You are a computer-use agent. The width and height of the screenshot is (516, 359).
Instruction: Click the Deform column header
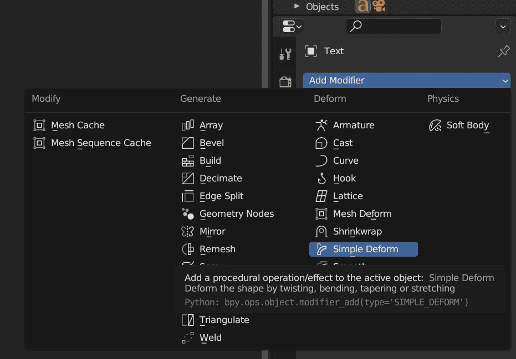point(330,98)
